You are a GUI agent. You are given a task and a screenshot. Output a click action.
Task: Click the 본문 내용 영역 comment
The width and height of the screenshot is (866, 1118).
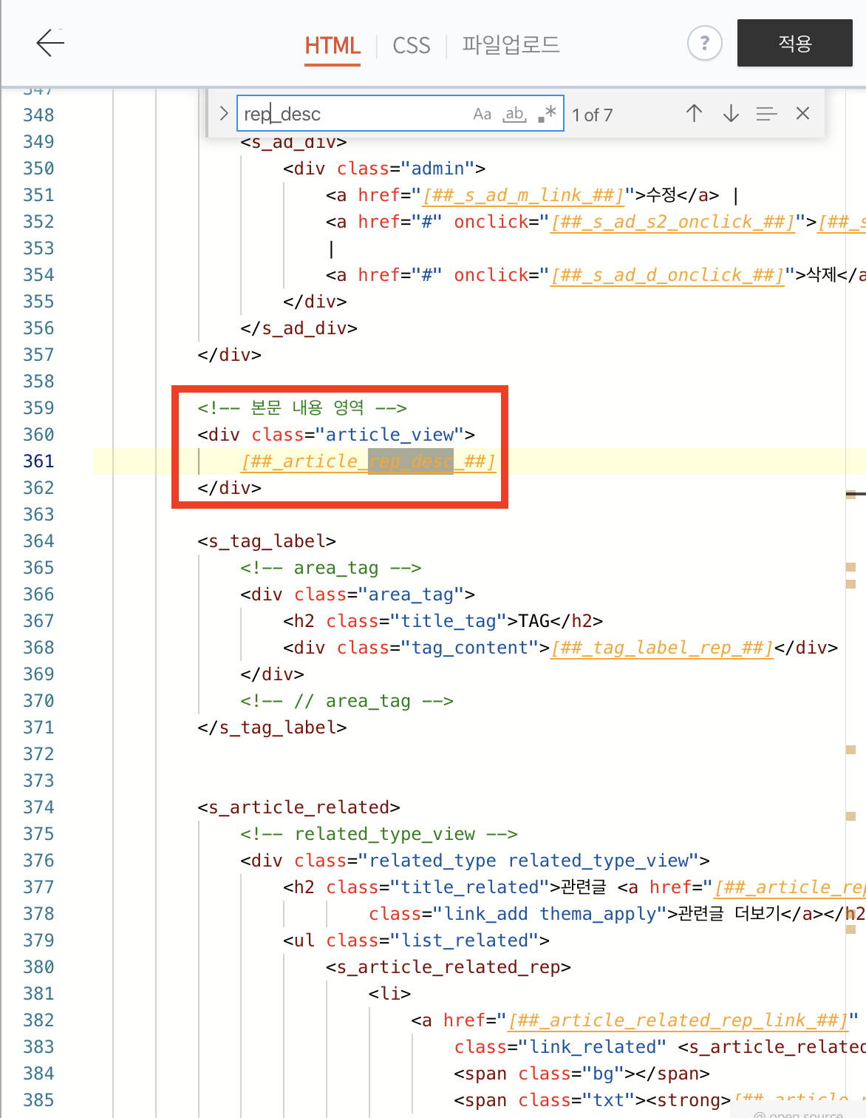pos(302,408)
